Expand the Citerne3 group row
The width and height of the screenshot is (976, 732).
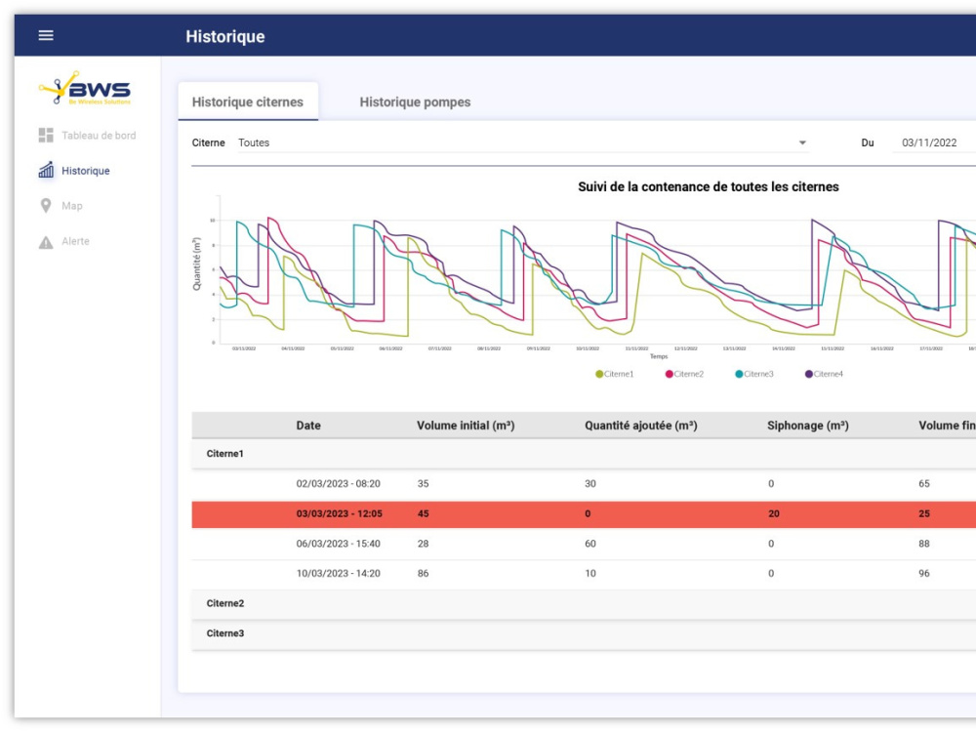pos(584,633)
